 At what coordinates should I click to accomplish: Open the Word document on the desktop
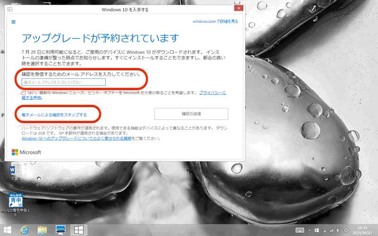tap(15, 169)
